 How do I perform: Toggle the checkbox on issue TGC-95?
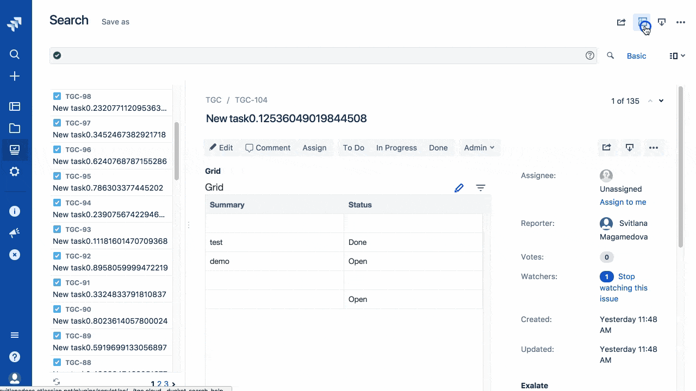[57, 176]
